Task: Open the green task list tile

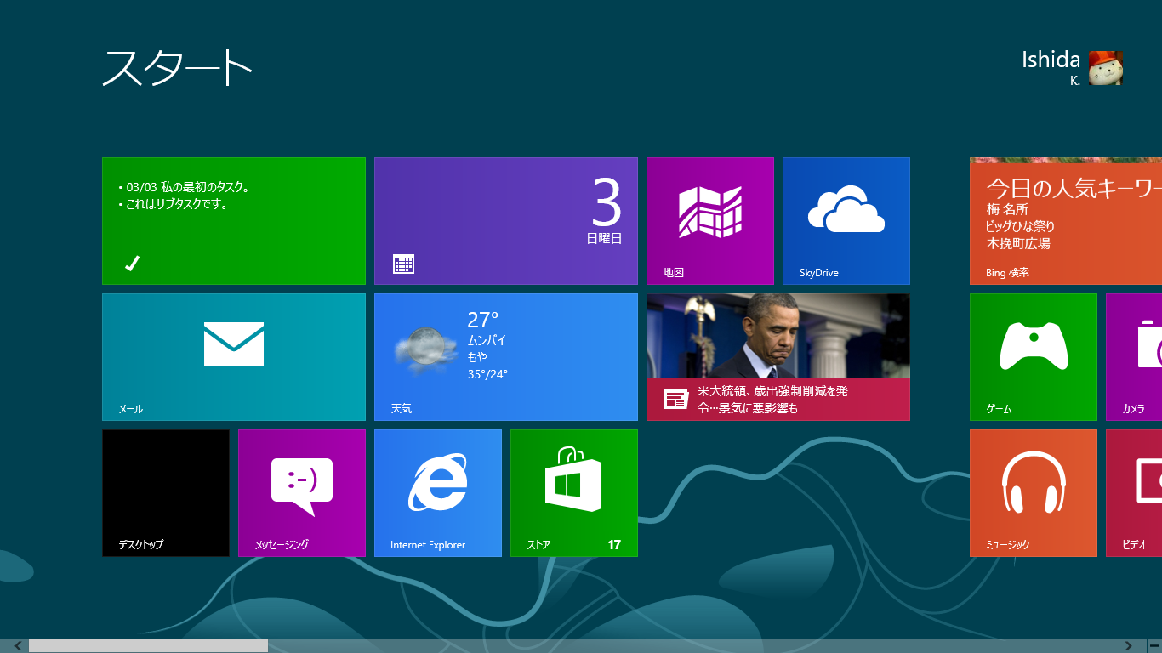Action: point(234,221)
